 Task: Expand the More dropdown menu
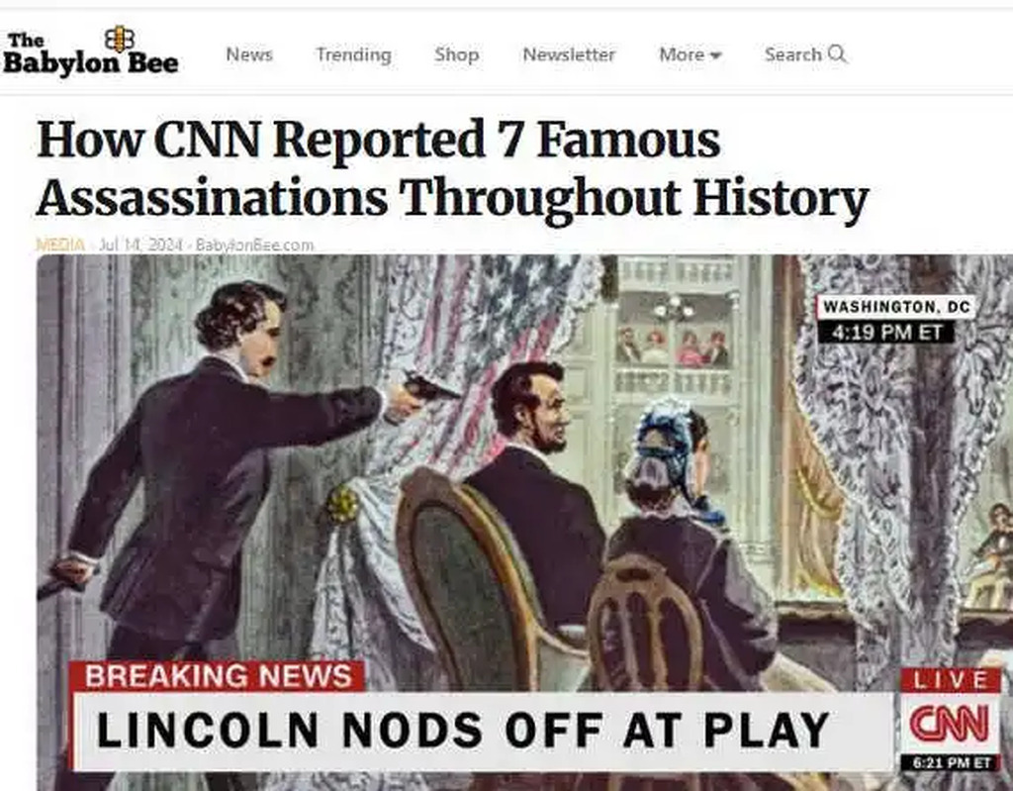[x=690, y=54]
